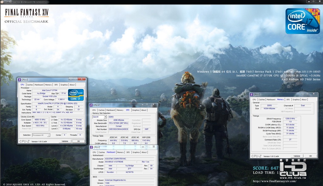The height and width of the screenshot is (186, 323).
Task: Minimize the Final Fantasy XIV benchmark window
Action: click(x=309, y=1)
